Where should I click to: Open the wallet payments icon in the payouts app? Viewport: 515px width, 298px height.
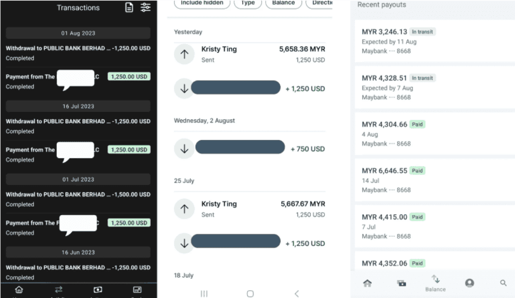401,283
